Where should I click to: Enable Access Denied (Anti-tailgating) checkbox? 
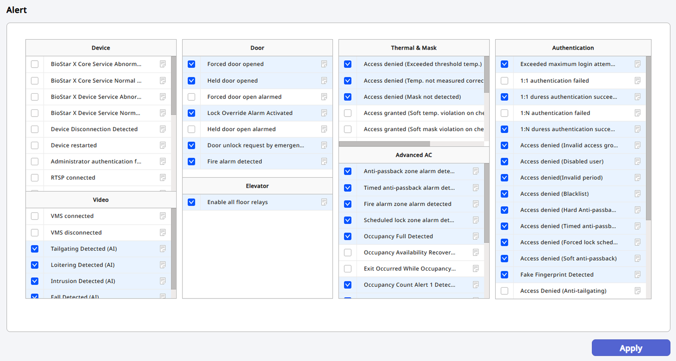[x=504, y=291]
